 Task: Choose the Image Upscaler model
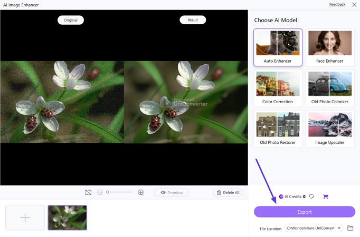pos(330,129)
